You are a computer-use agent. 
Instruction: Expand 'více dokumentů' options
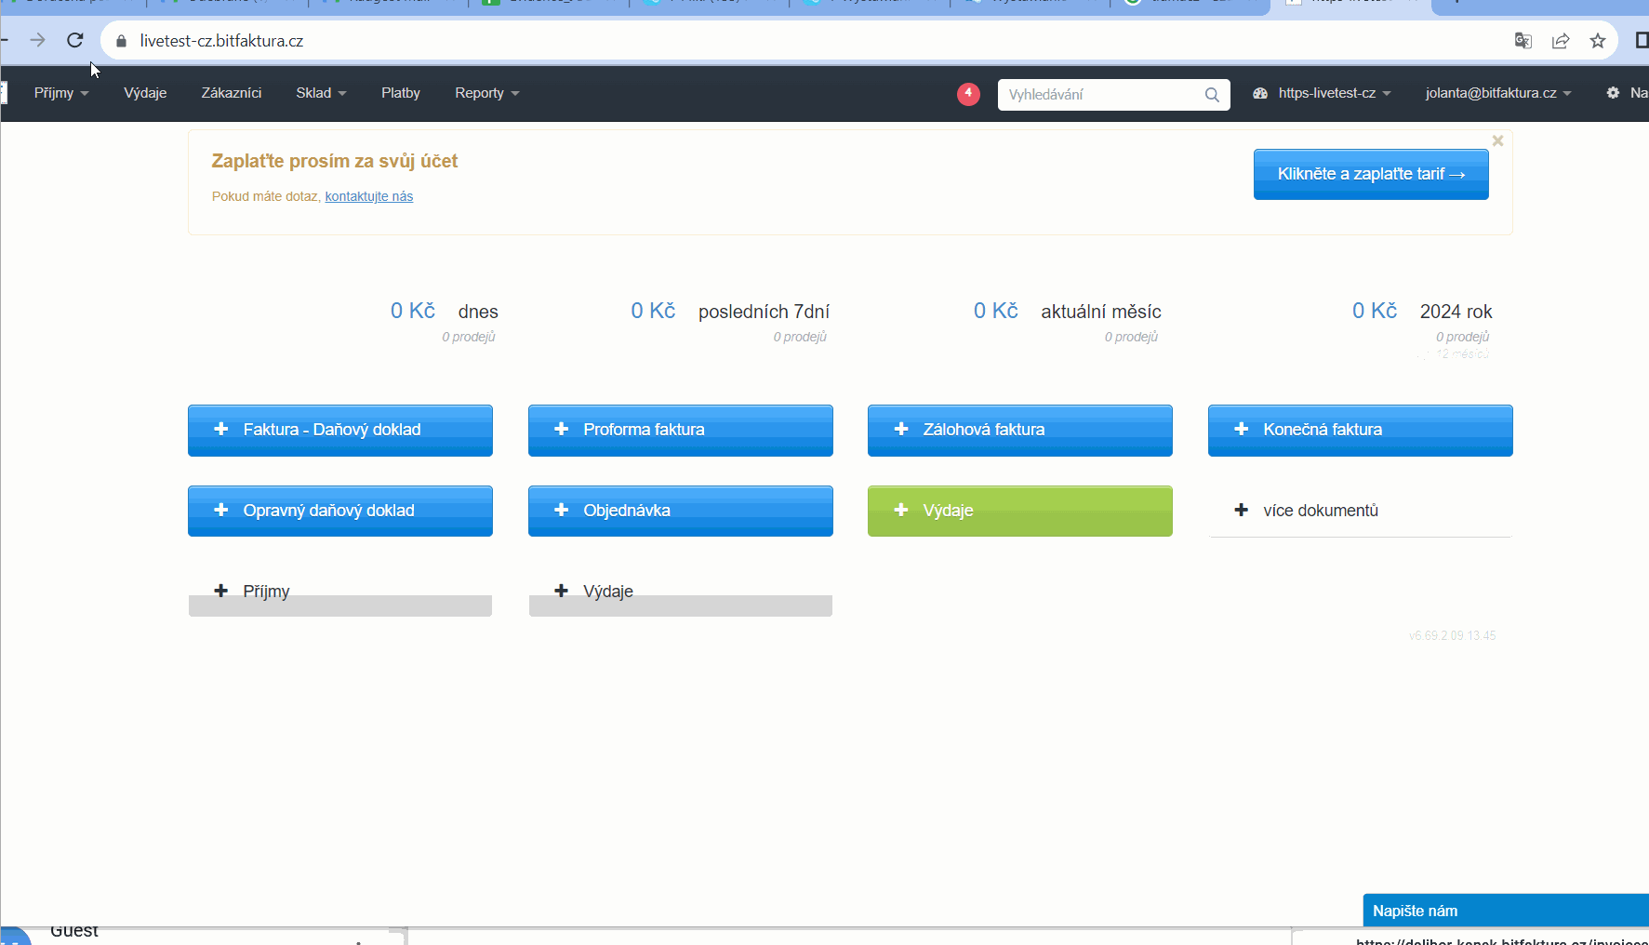1320,511
